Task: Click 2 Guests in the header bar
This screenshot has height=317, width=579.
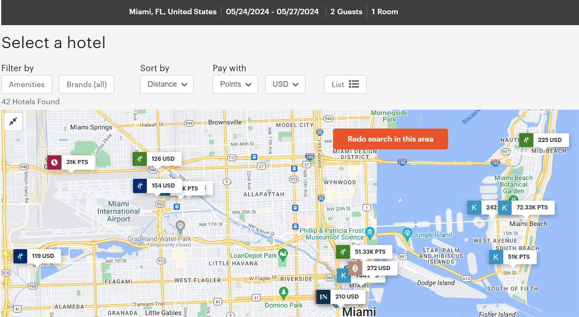Action: tap(346, 12)
